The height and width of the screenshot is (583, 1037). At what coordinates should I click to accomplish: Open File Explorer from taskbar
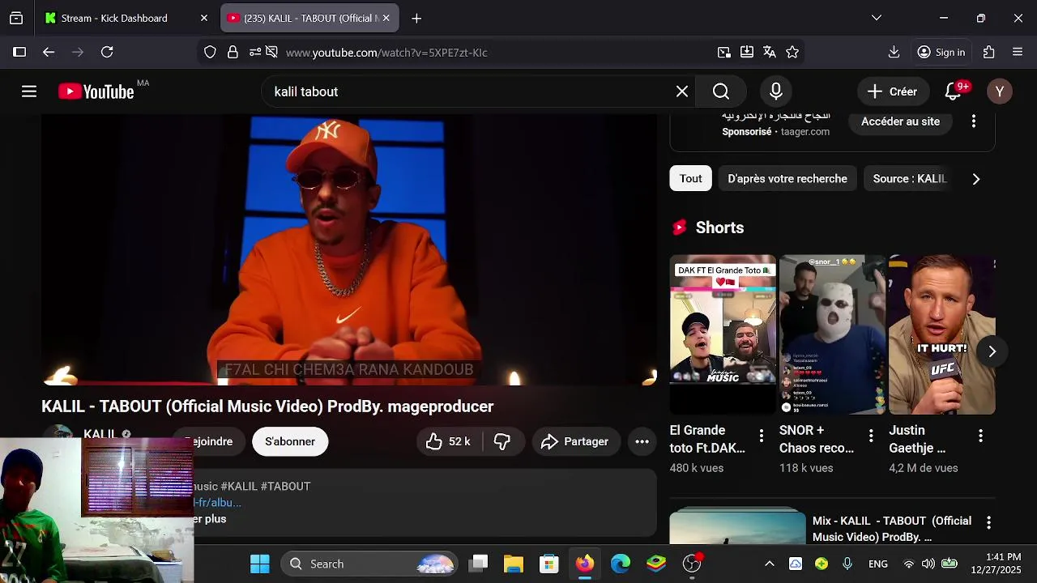click(x=514, y=564)
